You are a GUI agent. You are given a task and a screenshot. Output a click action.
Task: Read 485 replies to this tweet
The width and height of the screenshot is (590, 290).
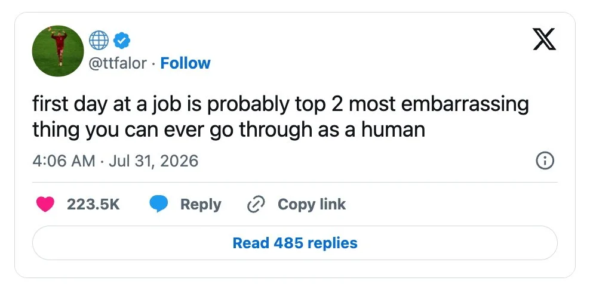pos(295,243)
